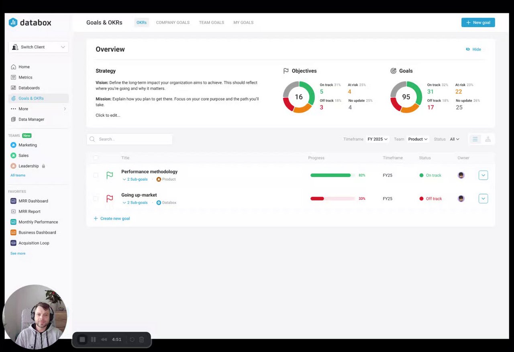Check the Performance methodology row checkbox
Screen dimensions: 514x352
tap(96, 175)
